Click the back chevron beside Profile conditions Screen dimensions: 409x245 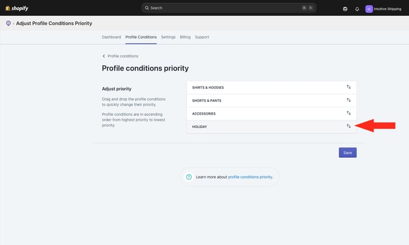pos(104,56)
